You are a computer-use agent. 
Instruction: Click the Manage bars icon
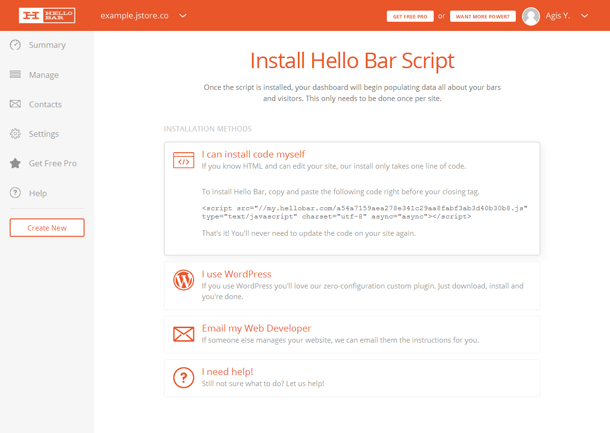click(15, 75)
